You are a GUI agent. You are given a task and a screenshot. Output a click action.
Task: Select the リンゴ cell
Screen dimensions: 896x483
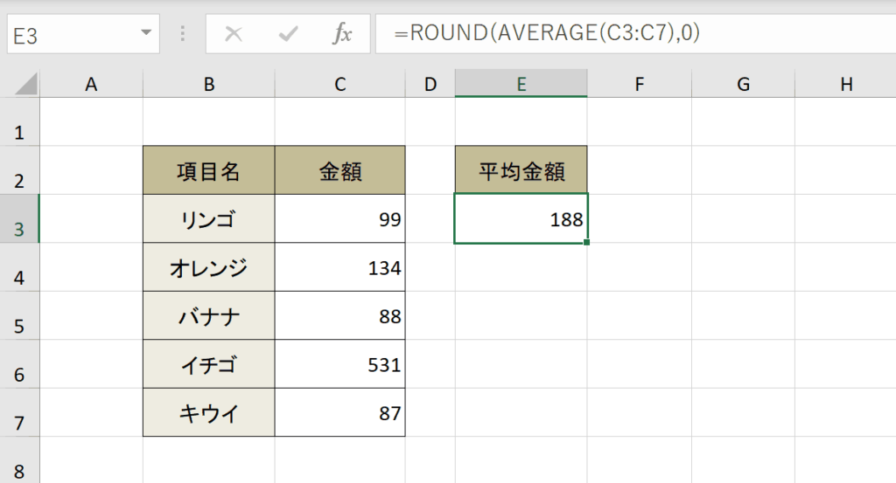click(x=208, y=218)
